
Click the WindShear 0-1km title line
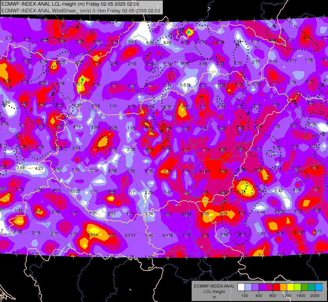81,11
